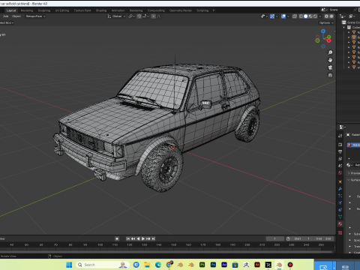Viewport: 360px width, 270px height.
Task: Open the Tool settings tab in properties
Action: [340, 136]
